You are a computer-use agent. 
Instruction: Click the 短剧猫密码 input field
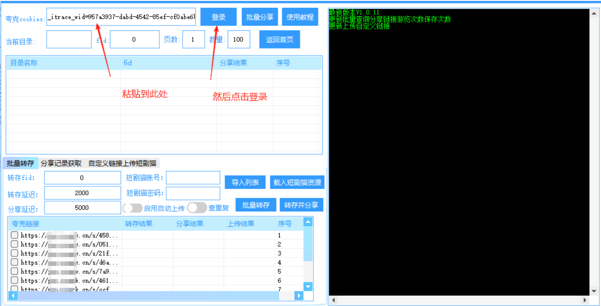[x=193, y=193]
